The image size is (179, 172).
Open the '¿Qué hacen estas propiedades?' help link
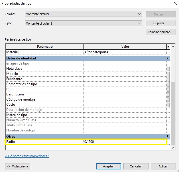click(27, 156)
